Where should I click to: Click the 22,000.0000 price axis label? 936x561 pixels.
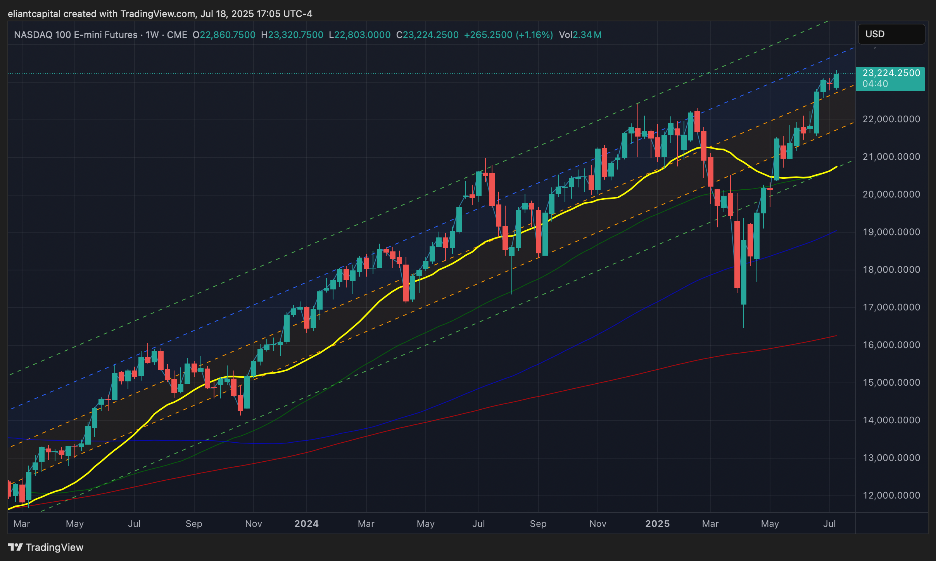tap(891, 119)
